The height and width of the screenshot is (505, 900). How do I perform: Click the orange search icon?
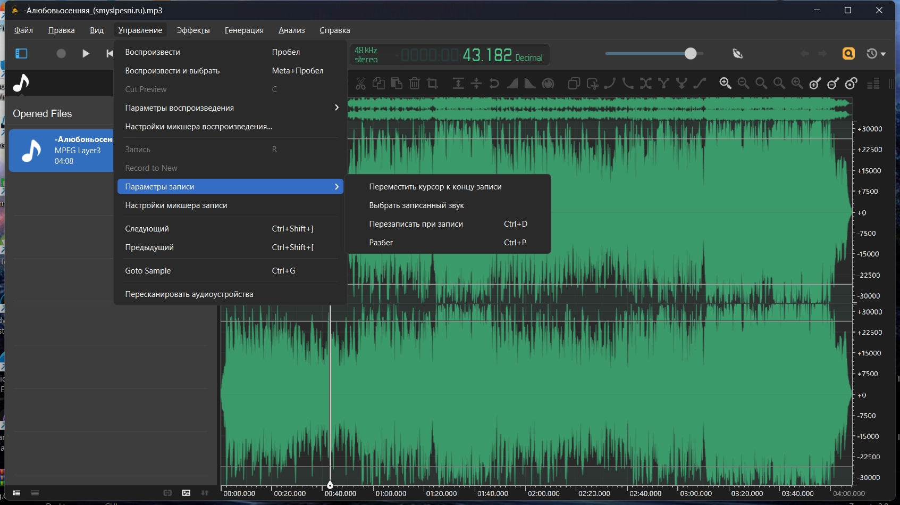[x=848, y=53]
